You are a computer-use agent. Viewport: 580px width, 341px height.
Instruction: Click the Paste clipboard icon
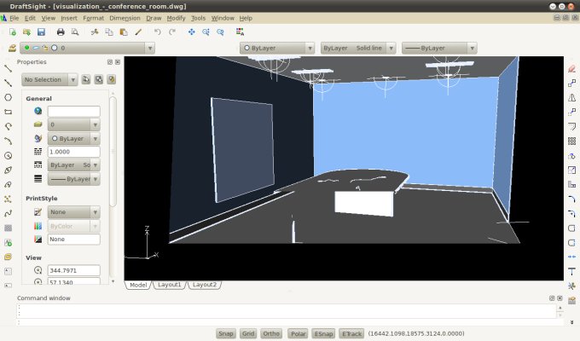124,32
